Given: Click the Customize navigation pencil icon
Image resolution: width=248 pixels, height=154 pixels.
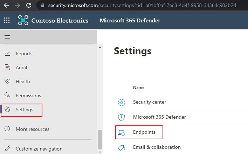Looking at the screenshot, I should (x=7, y=148).
